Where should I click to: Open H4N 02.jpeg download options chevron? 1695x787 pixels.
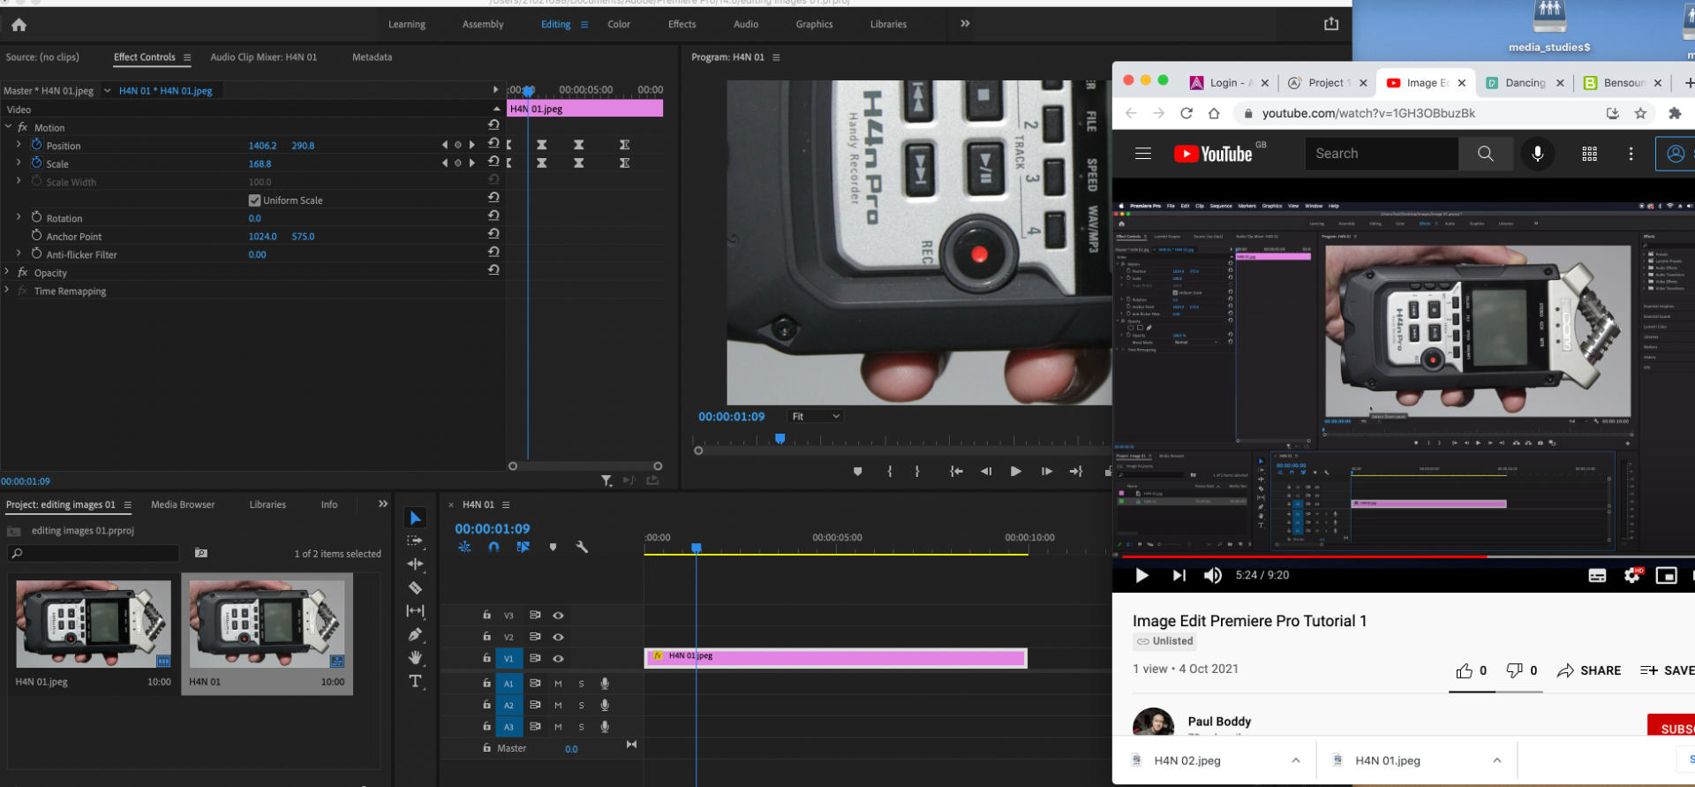coord(1295,761)
